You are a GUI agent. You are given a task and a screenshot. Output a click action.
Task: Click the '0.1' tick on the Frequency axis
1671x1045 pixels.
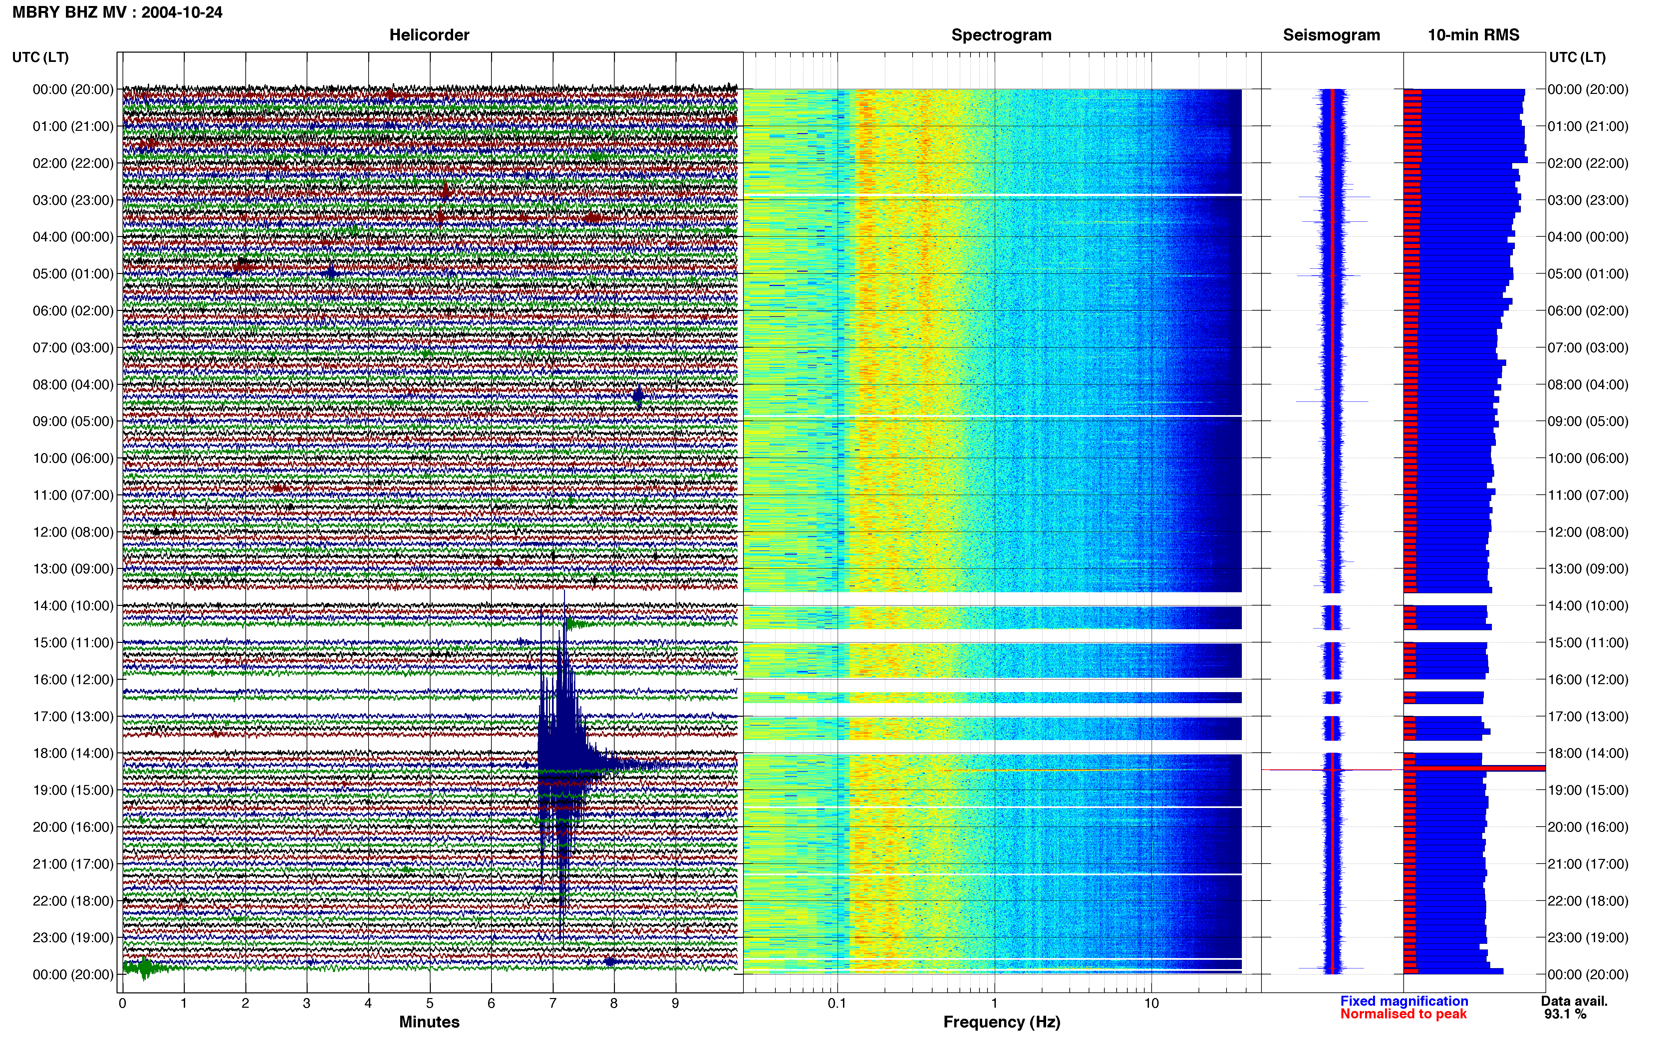[837, 1003]
